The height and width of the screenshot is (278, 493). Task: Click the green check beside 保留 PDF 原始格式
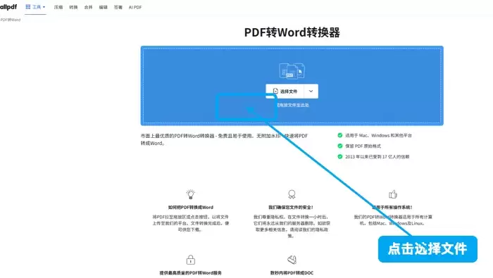coord(340,146)
